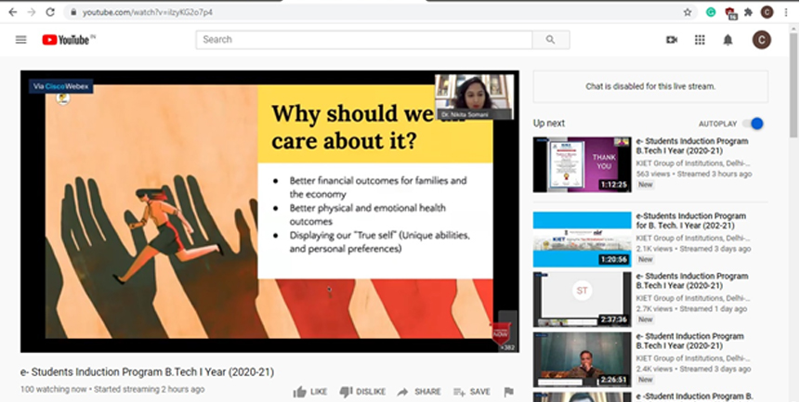Save the video to a playlist

(471, 392)
